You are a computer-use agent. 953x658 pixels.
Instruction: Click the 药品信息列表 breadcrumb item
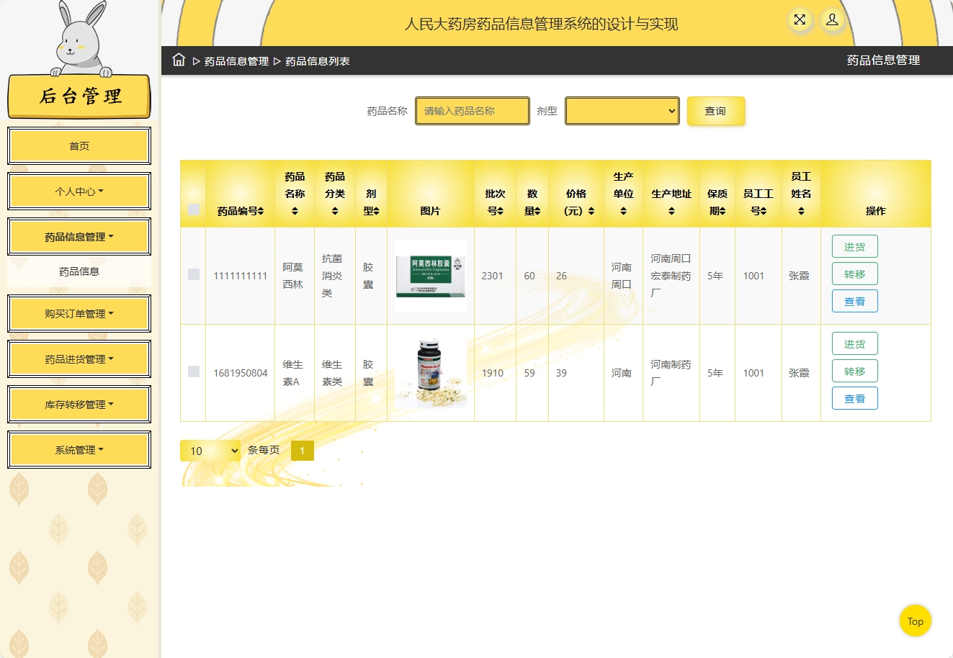click(318, 61)
